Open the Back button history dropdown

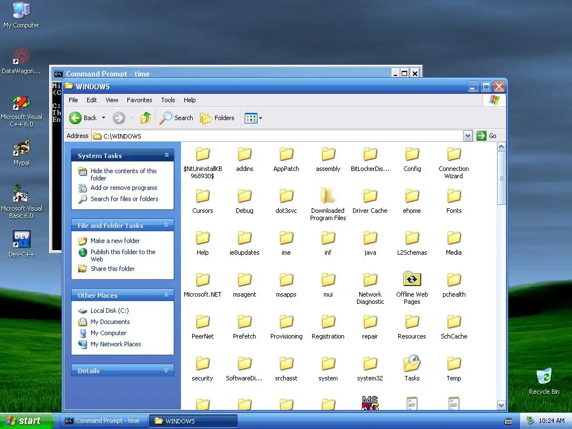coord(103,118)
